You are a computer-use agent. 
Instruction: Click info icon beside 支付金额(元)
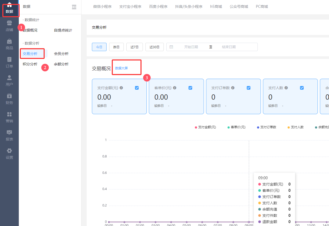tap(121, 88)
